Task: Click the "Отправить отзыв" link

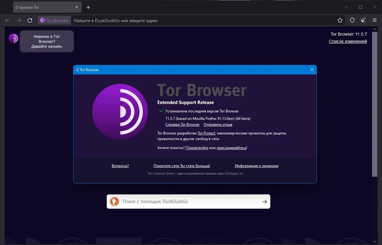Action: pos(218,125)
